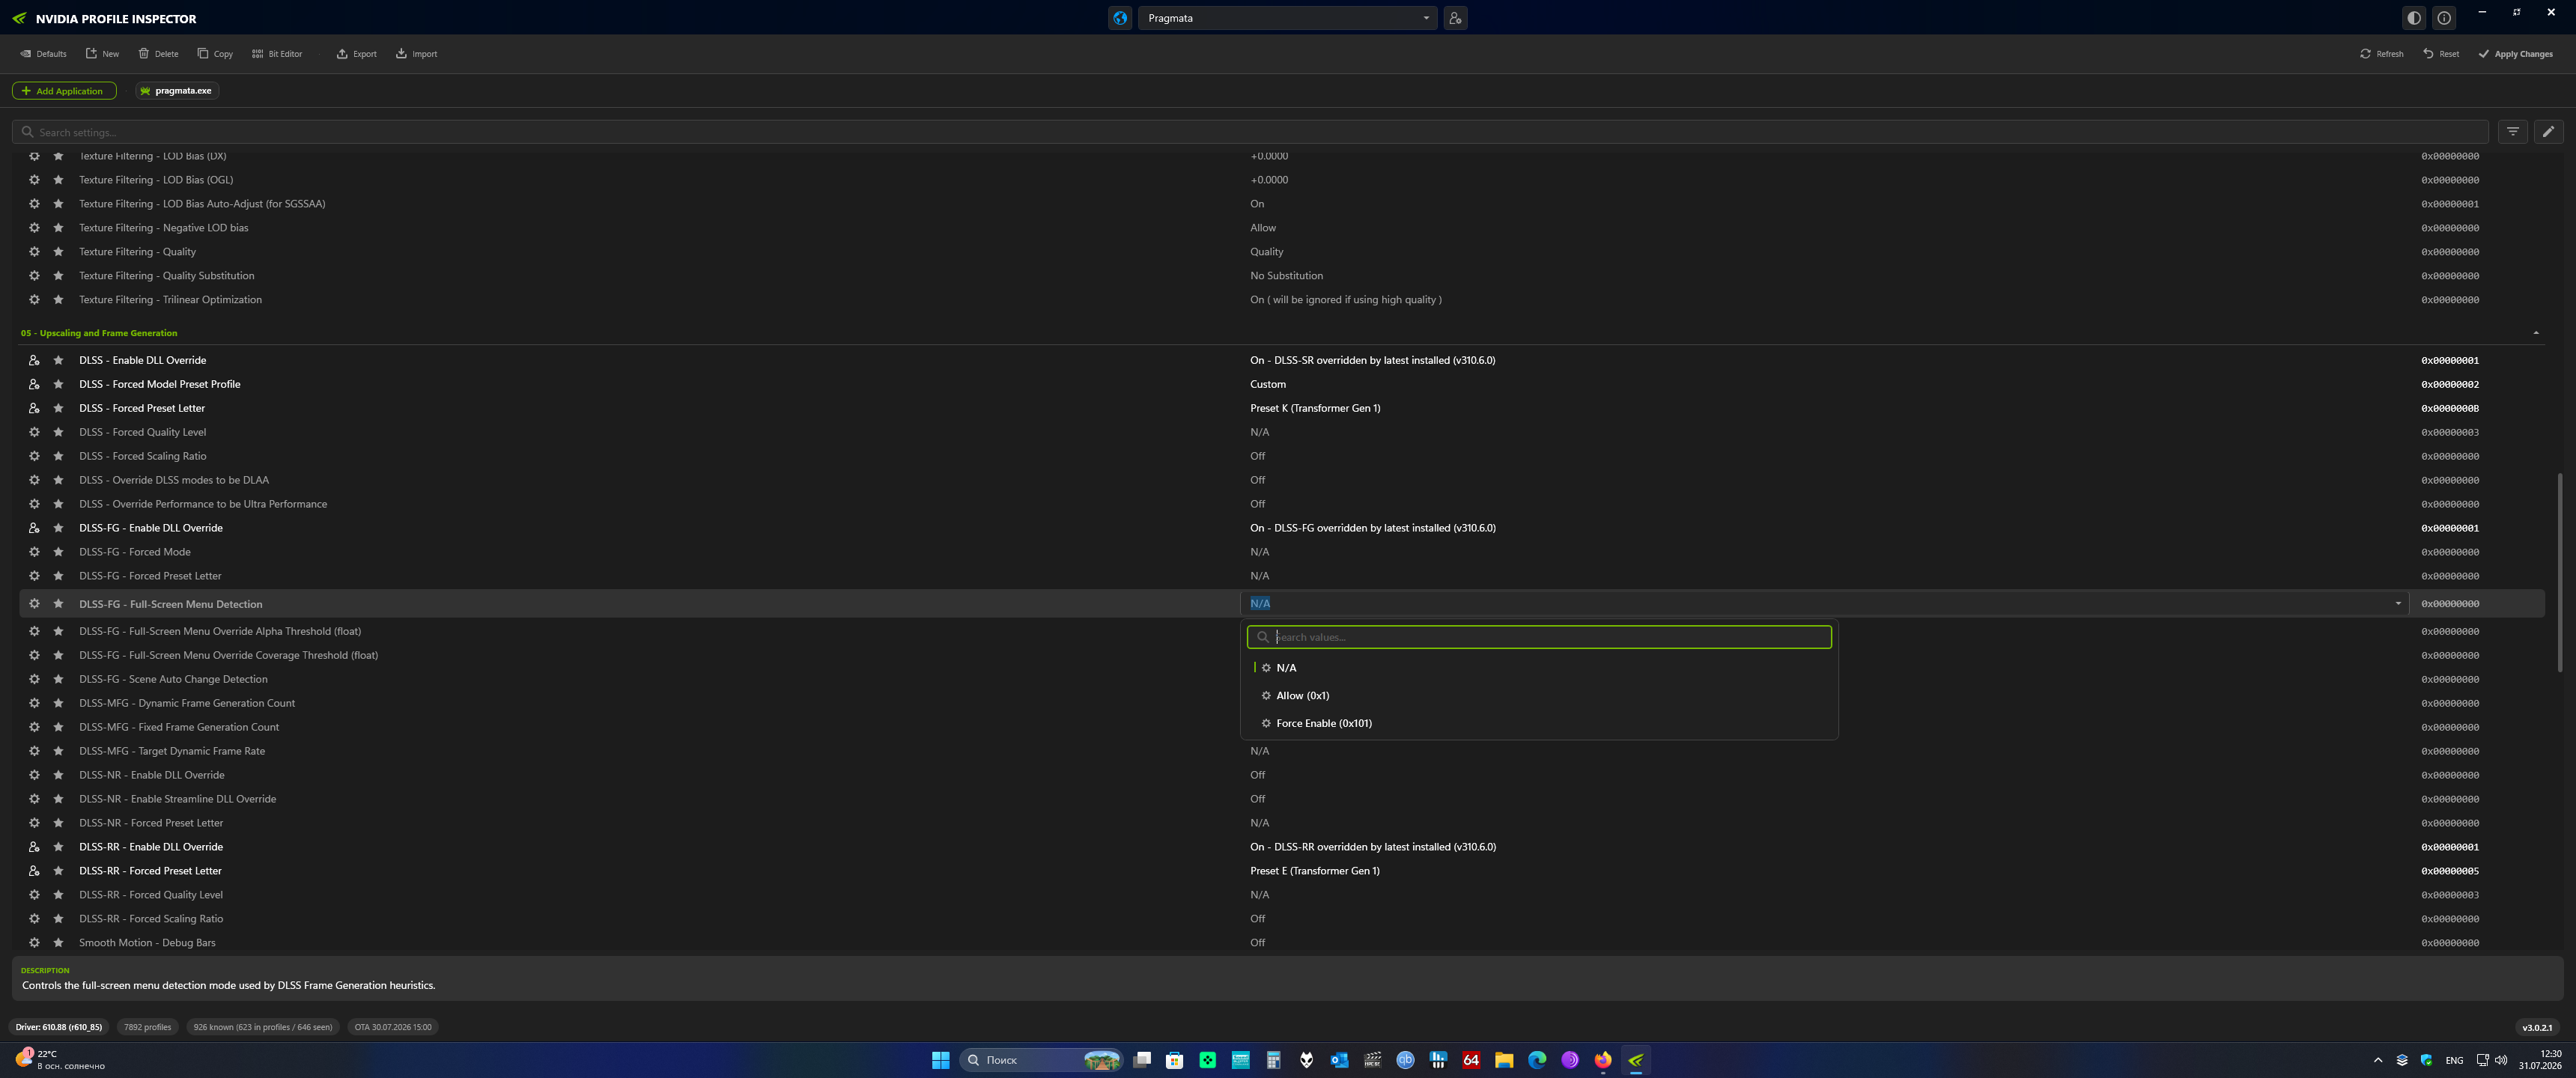Open the filter icon beside the search settings field

point(2512,132)
